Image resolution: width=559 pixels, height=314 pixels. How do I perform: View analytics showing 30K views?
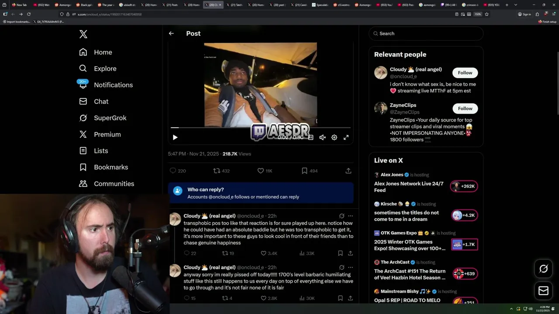pos(307,298)
